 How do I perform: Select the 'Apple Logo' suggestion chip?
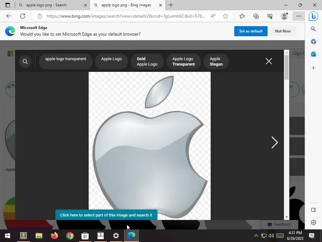111,61
